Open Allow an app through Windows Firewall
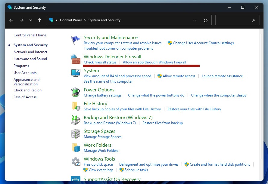This screenshot has width=268, height=184. [x=154, y=62]
